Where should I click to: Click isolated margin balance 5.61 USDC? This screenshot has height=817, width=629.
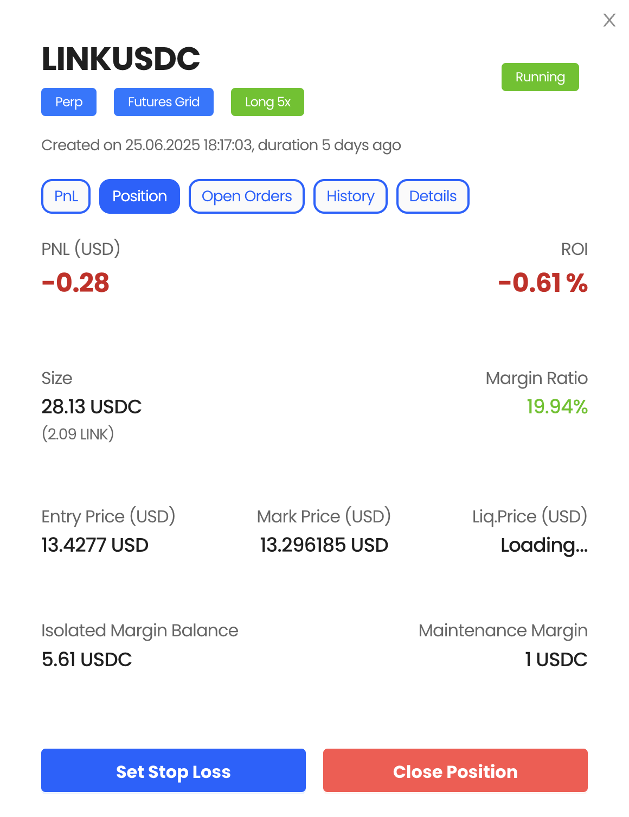[87, 659]
